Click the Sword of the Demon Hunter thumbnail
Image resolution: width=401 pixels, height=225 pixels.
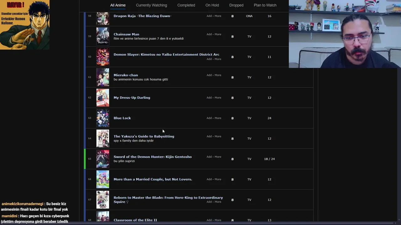coord(103,159)
